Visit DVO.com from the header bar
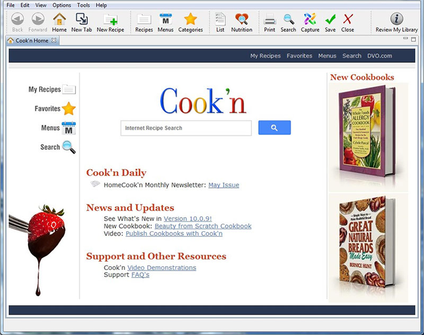The width and height of the screenshot is (424, 335). (379, 56)
